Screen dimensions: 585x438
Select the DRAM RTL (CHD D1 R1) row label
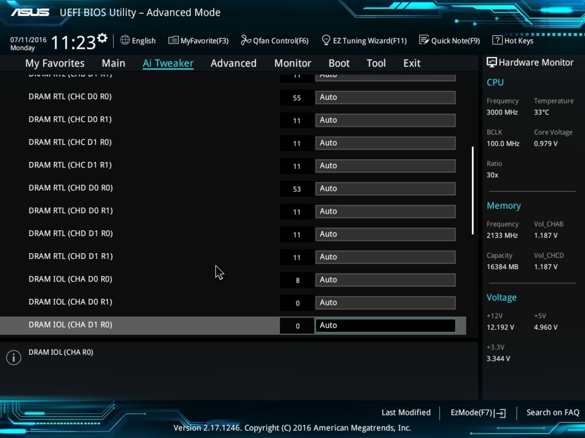coord(71,256)
